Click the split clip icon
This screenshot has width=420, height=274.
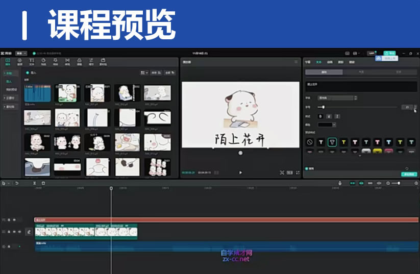(x=34, y=183)
